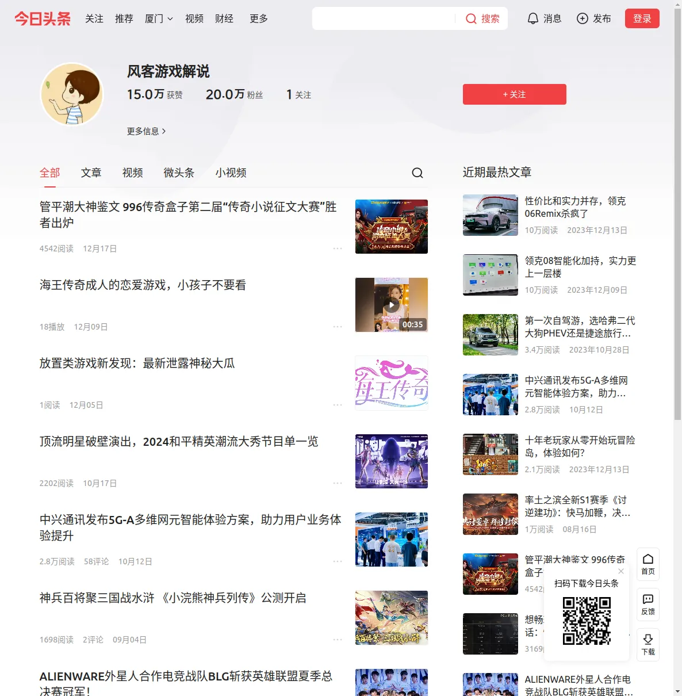
Task: Open hot article 第一次自驾游，选哈弗二代大狗
Action: 580,327
